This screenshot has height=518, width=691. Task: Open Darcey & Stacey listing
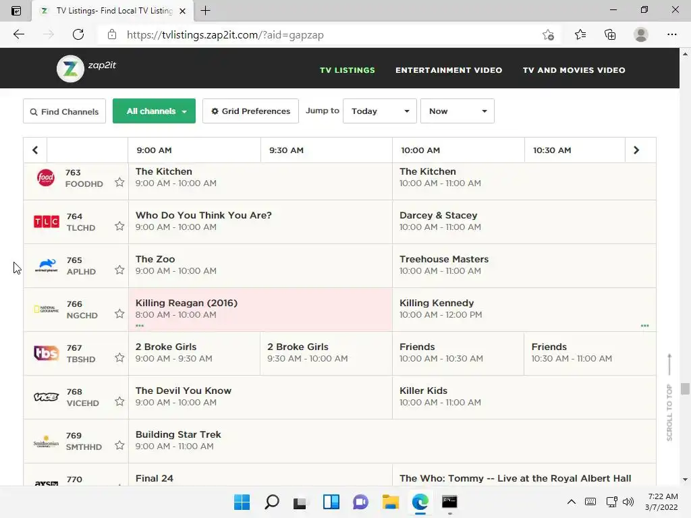pos(524,221)
